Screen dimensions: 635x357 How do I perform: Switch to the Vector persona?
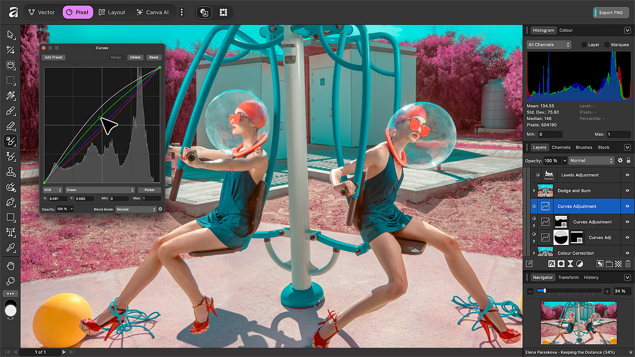pos(41,12)
